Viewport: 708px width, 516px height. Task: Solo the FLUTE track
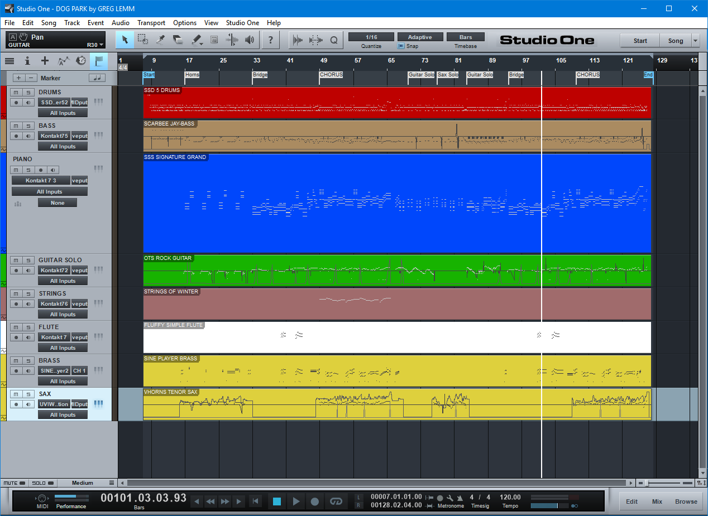(28, 327)
